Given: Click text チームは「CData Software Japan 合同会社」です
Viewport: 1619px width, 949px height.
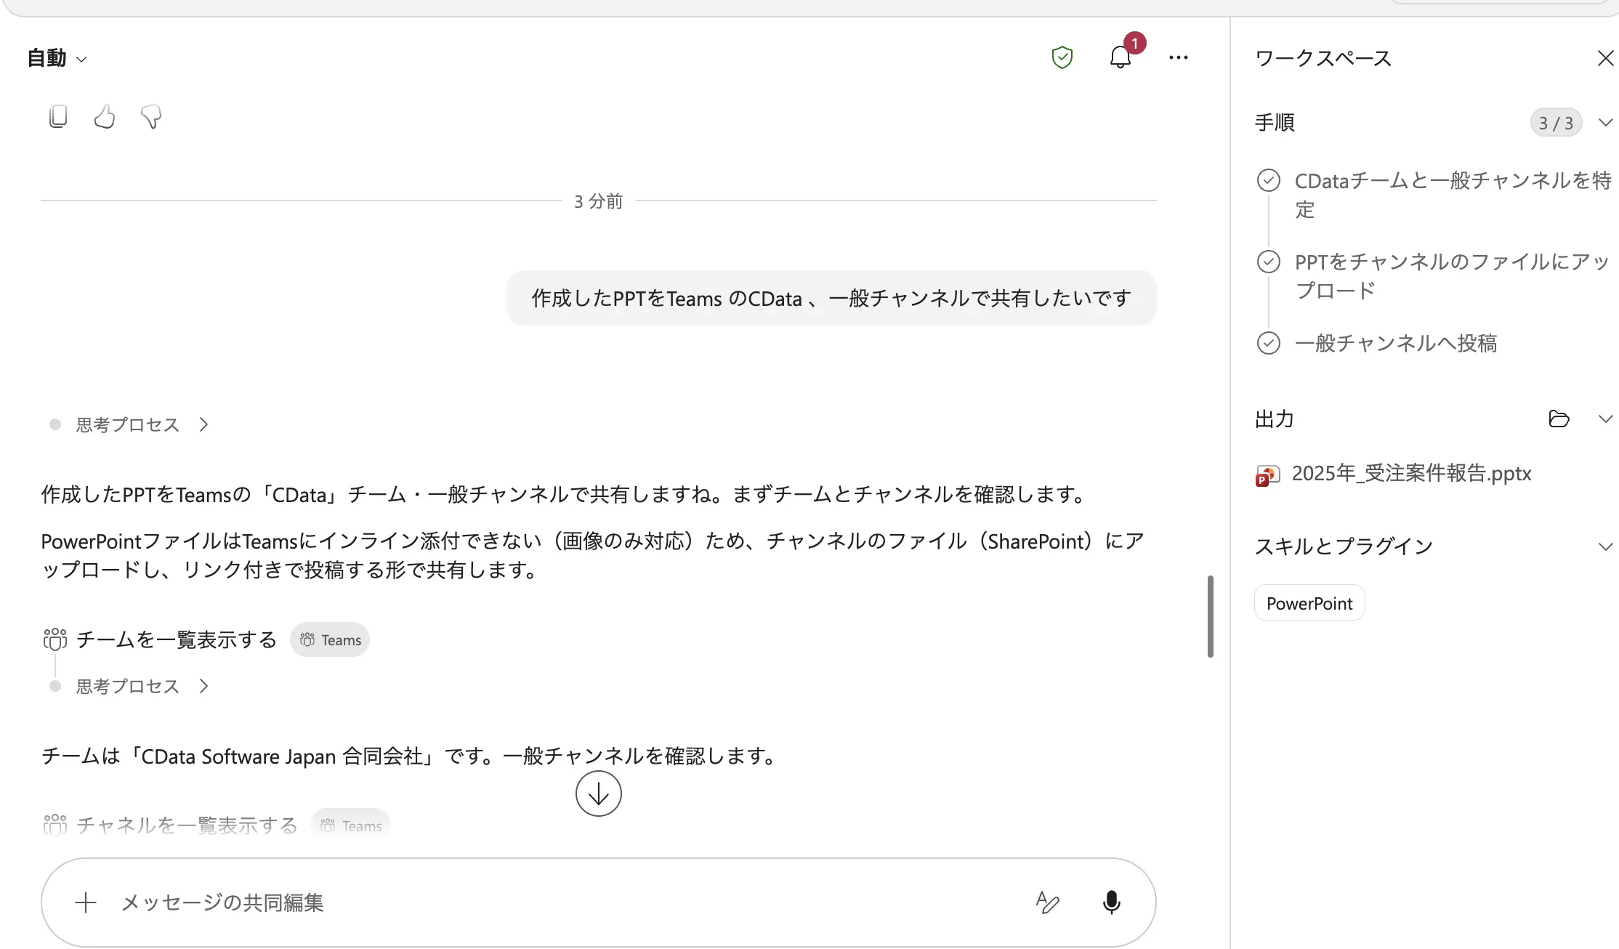Looking at the screenshot, I should tap(267, 756).
